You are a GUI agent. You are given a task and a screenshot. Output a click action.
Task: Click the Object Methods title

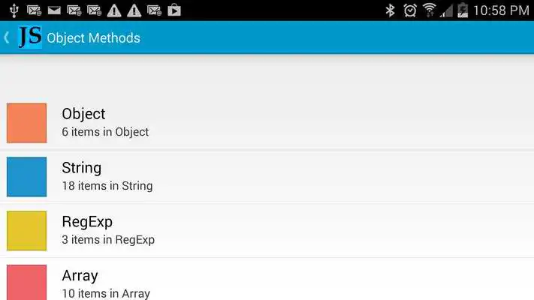click(x=93, y=37)
